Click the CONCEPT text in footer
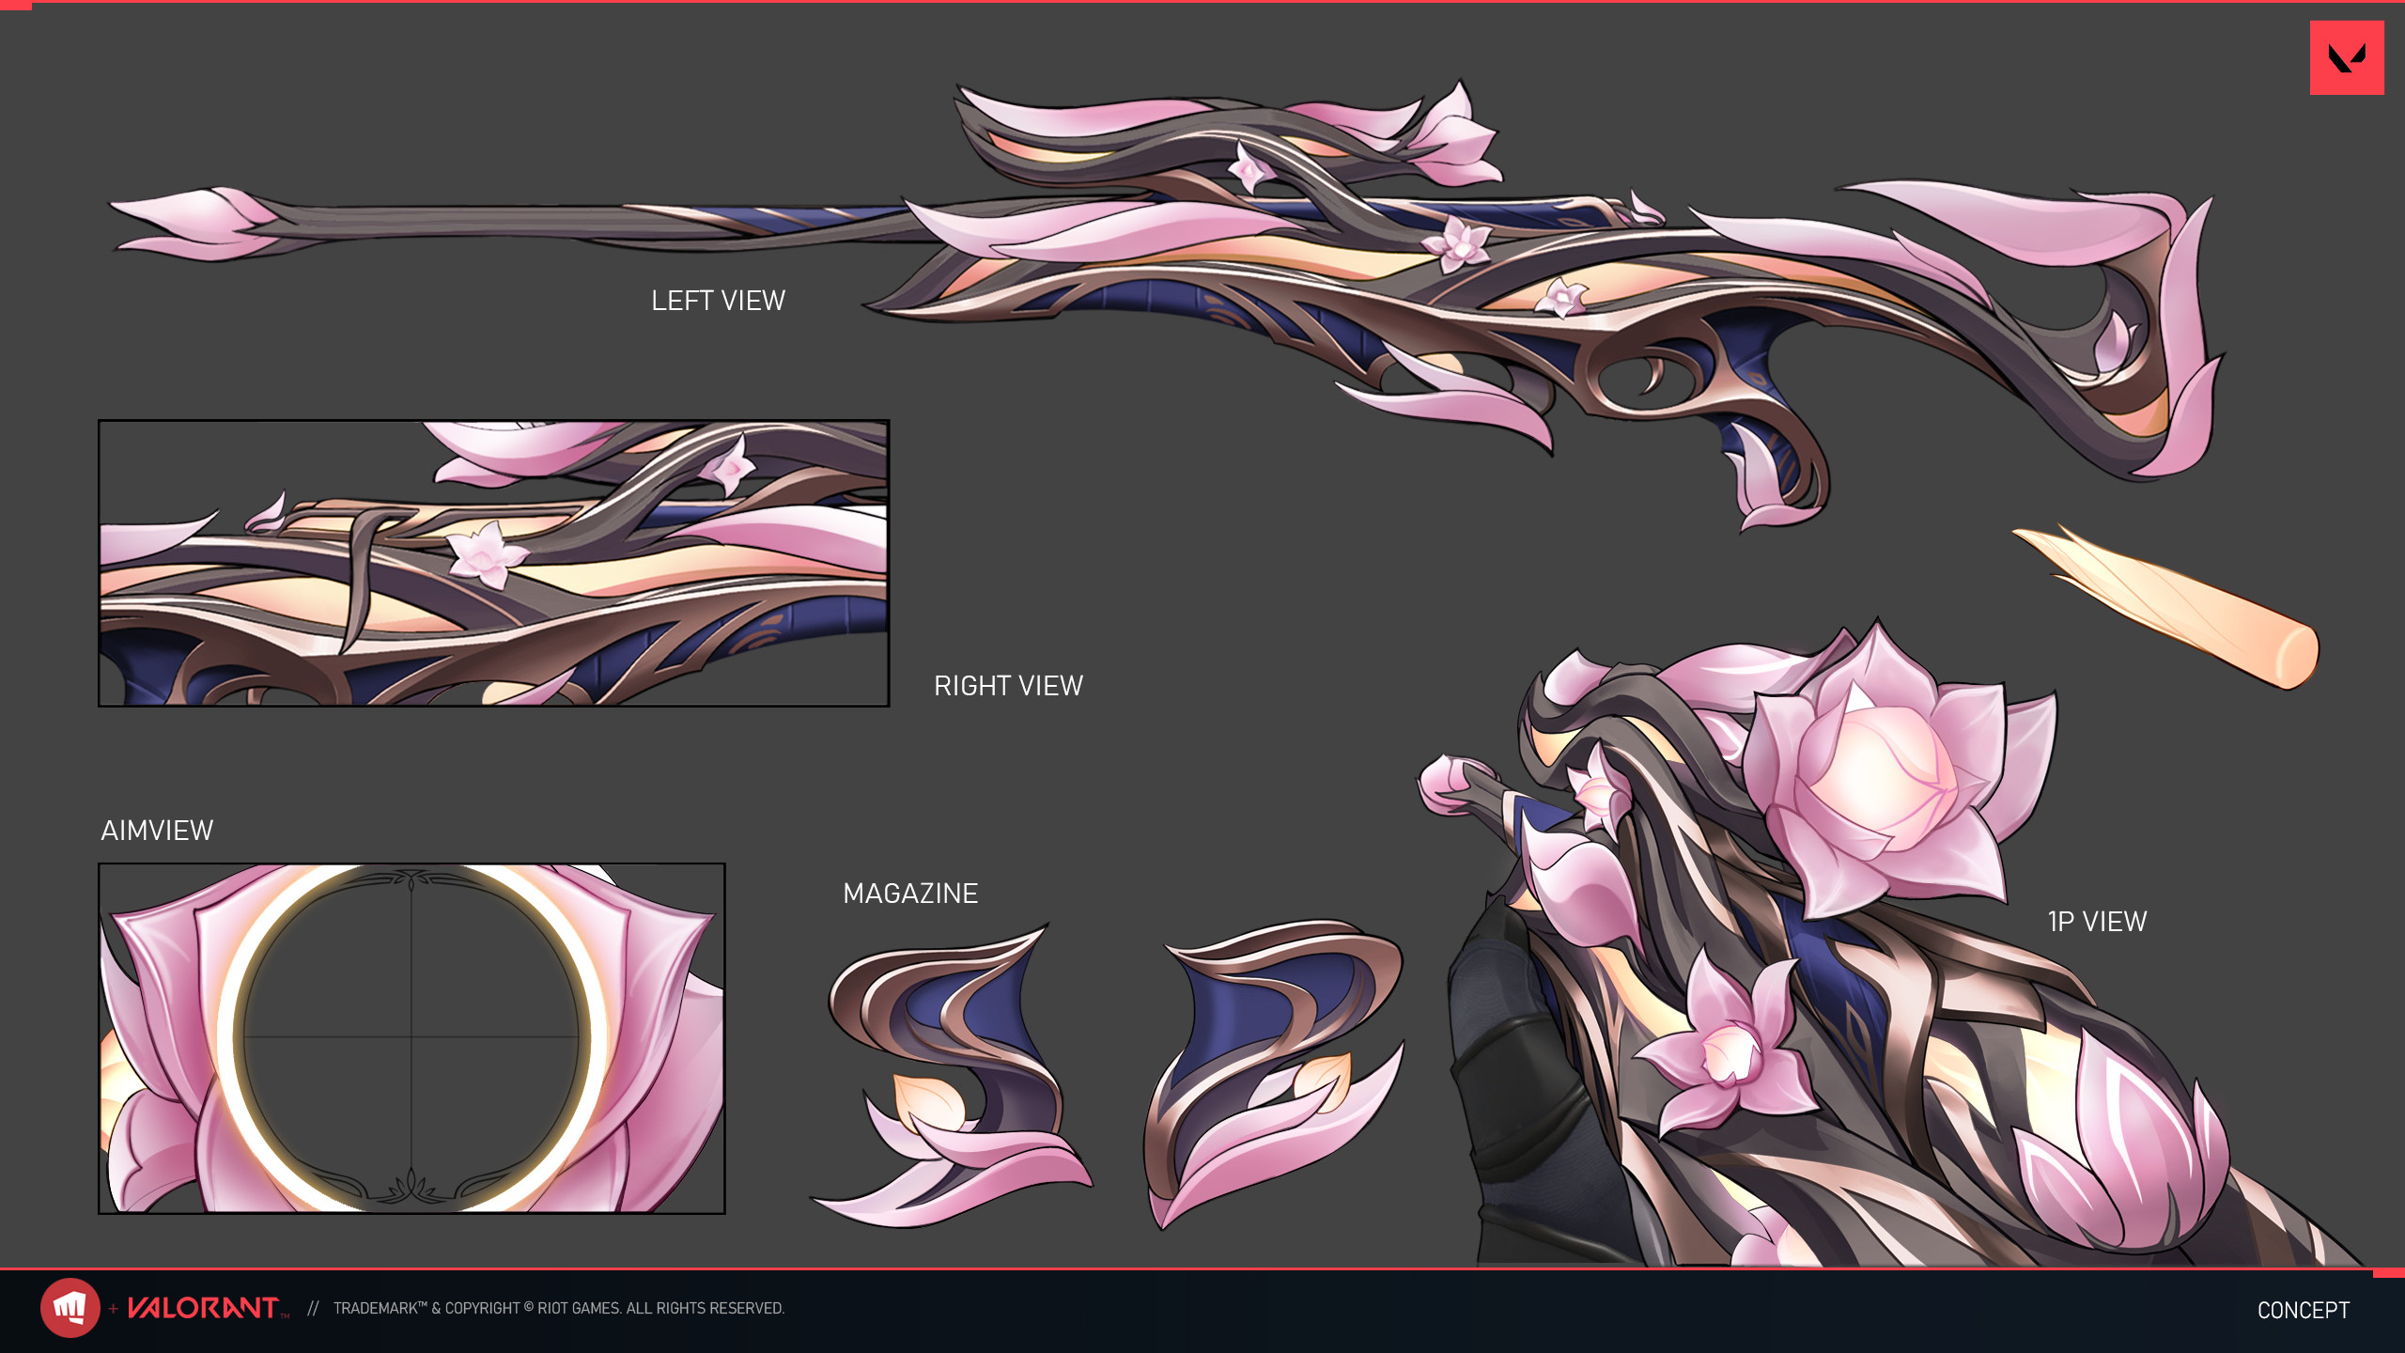 point(2303,1310)
